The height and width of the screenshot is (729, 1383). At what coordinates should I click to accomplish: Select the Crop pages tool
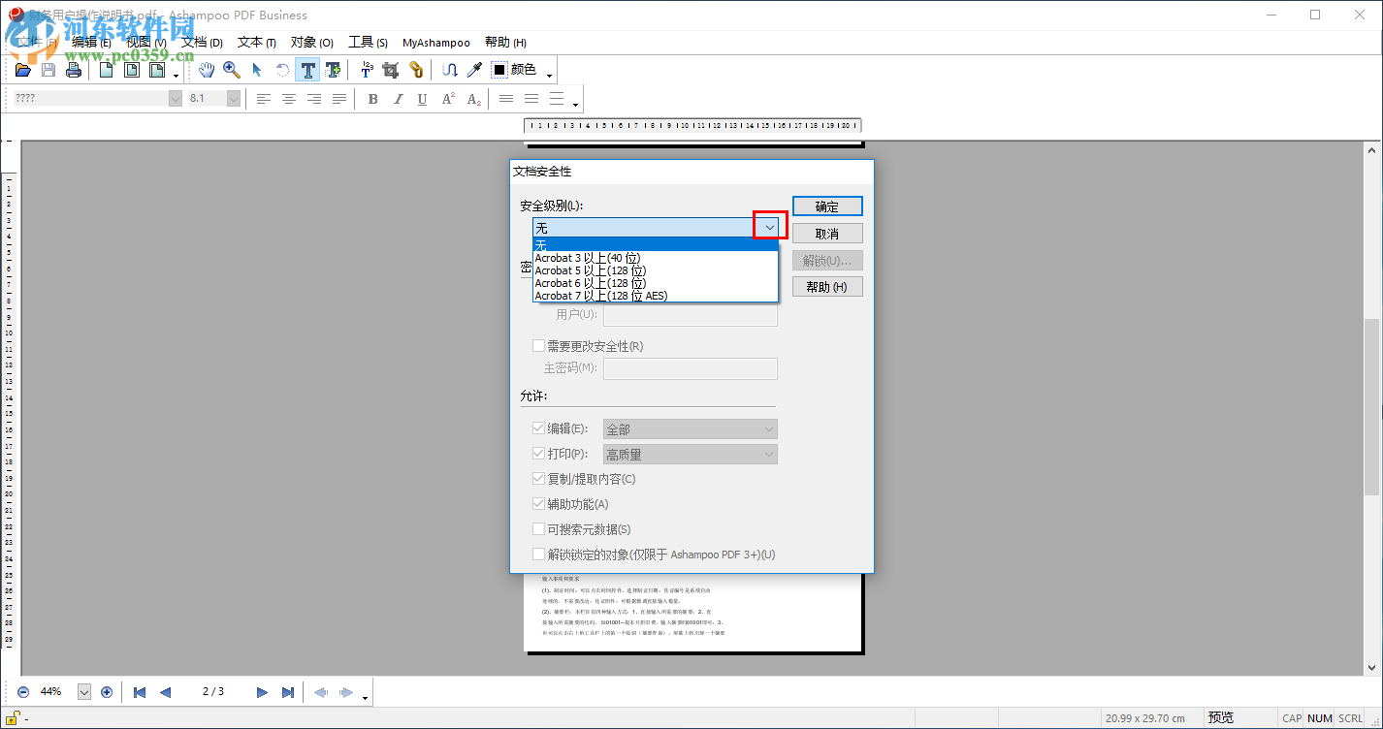(x=391, y=69)
